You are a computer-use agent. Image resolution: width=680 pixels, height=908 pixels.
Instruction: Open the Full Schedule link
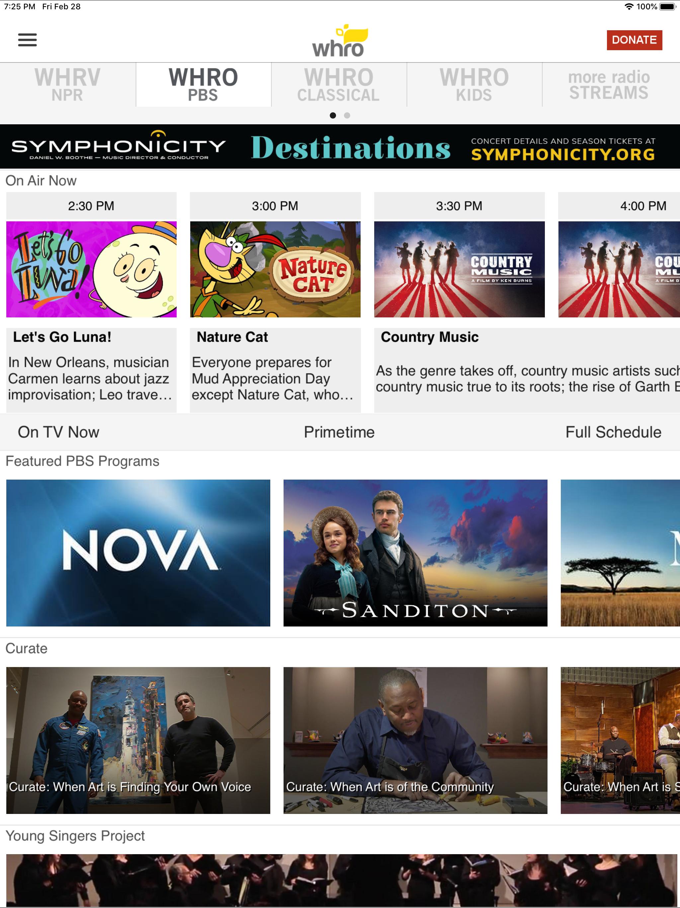[x=613, y=432]
